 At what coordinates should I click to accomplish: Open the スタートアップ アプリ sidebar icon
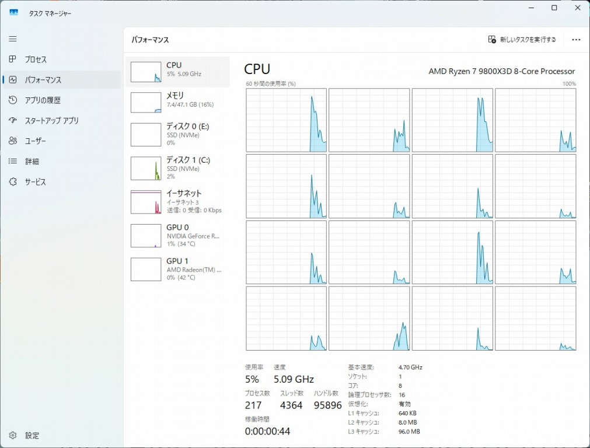point(13,121)
